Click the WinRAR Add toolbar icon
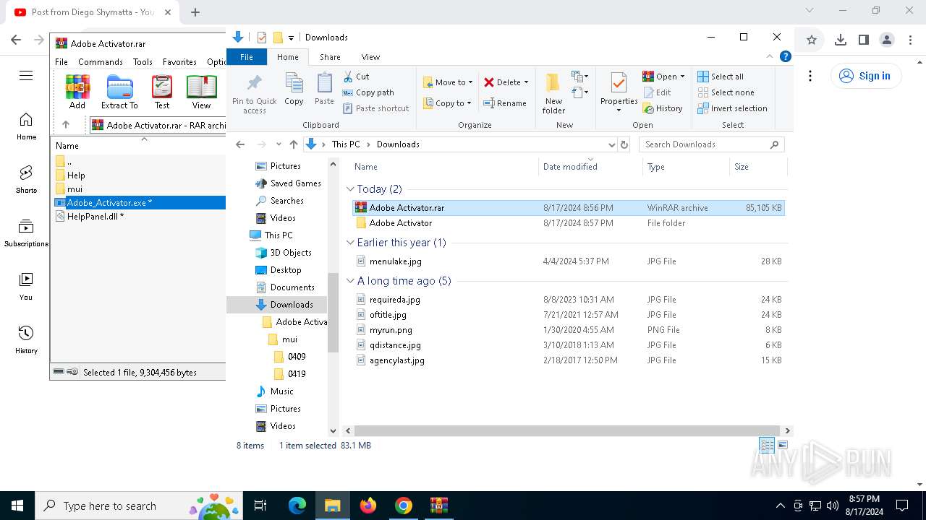The height and width of the screenshot is (520, 926). 77,92
